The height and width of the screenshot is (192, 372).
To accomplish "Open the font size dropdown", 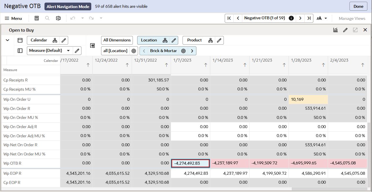I will [x=322, y=18].
